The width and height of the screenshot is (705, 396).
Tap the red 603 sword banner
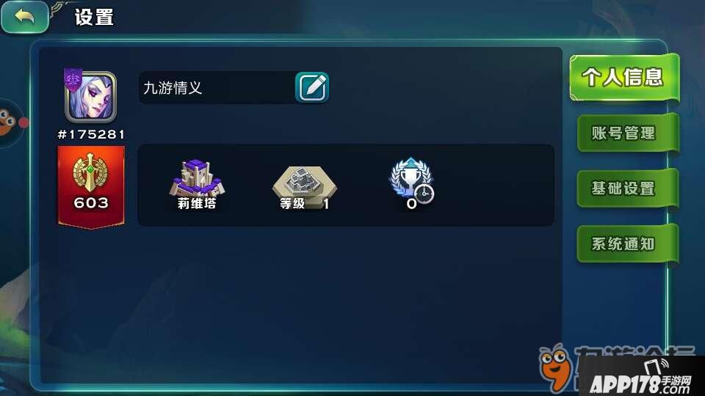(x=91, y=187)
